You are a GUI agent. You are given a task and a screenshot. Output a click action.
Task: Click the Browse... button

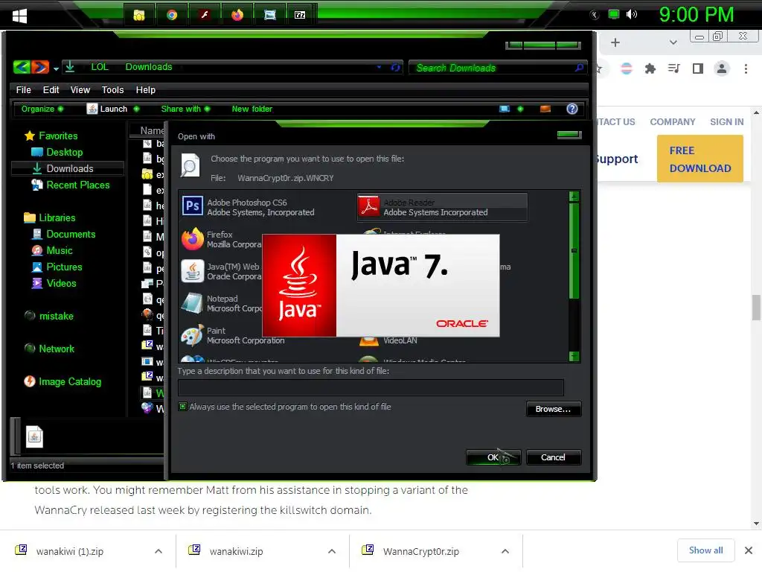(x=553, y=409)
